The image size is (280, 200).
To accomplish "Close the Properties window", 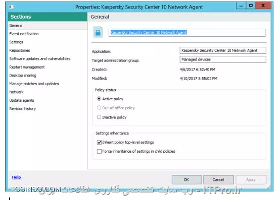I will (263, 6).
